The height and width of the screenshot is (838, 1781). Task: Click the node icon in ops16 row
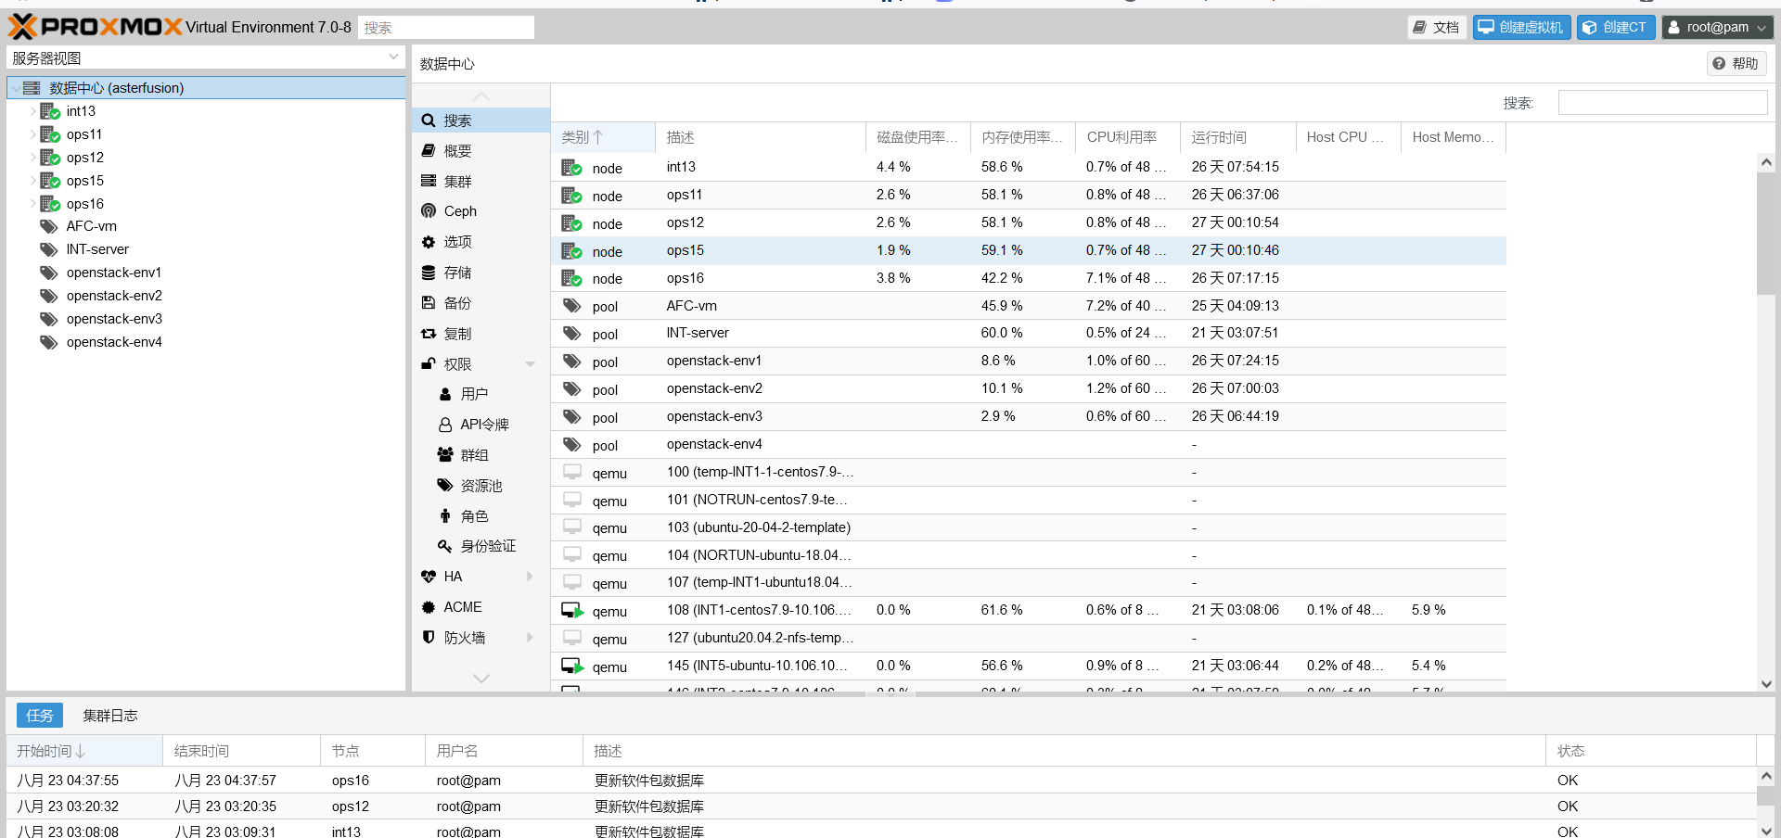pos(571,278)
